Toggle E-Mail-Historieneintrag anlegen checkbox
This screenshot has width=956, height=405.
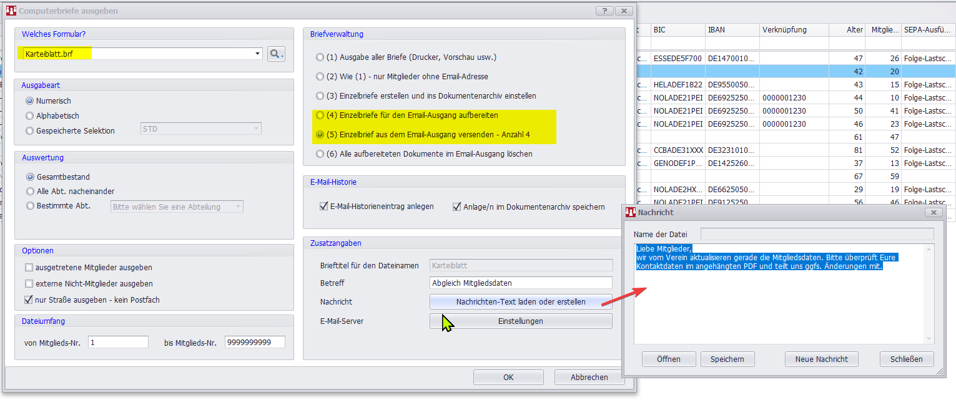pos(323,207)
